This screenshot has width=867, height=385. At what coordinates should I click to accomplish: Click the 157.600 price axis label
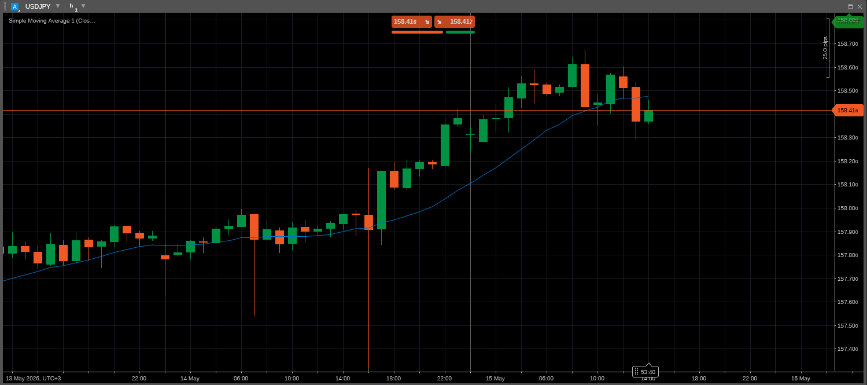click(x=847, y=302)
